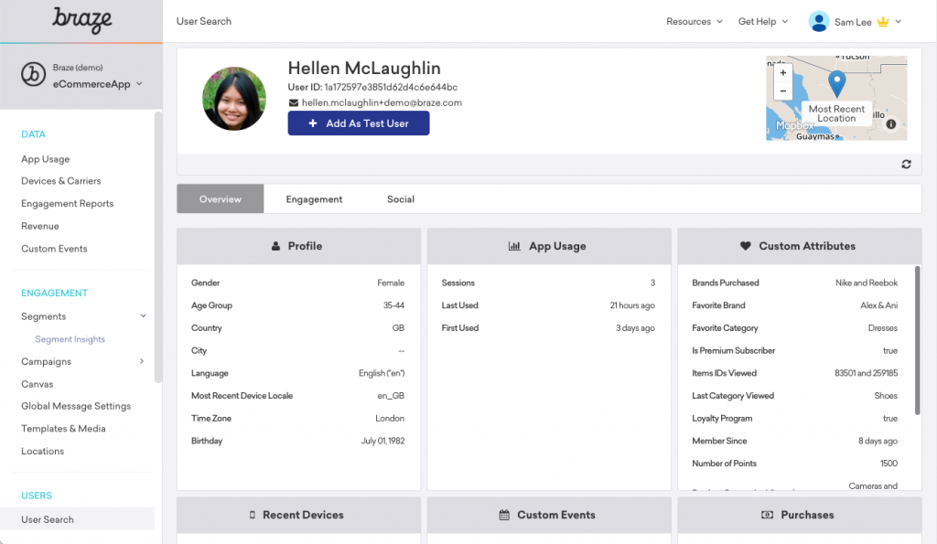Zoom in on the location map
Screen dimensions: 937x544
point(783,73)
